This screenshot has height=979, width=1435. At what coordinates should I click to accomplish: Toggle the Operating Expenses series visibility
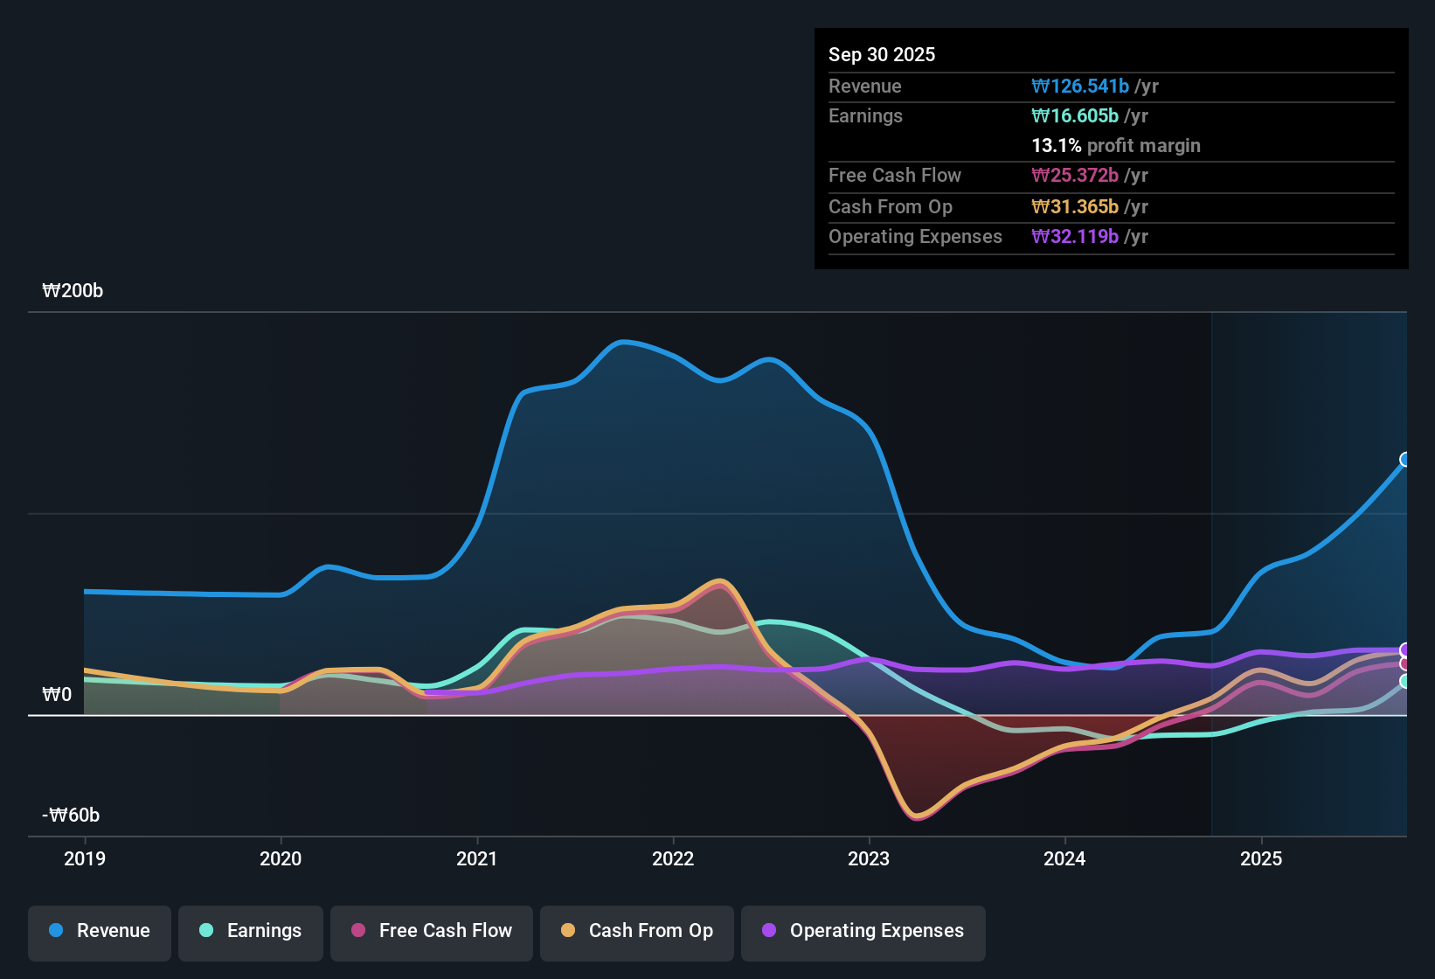point(863,933)
